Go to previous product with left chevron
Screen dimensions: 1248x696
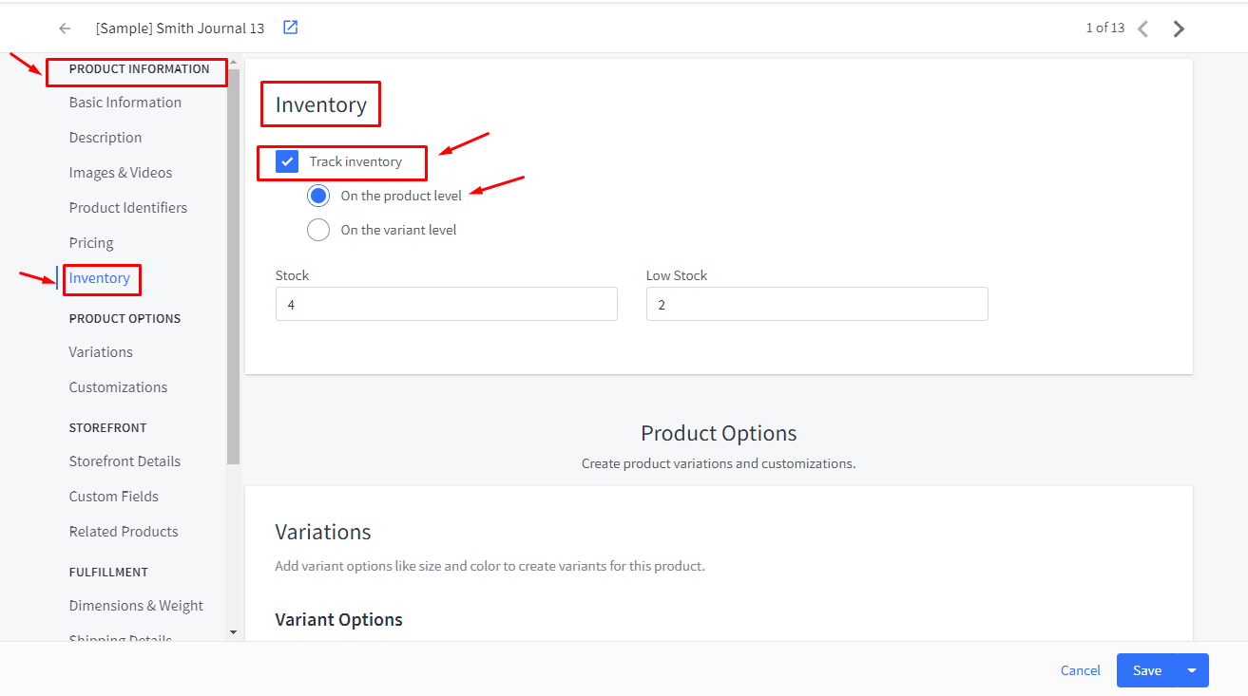pyautogui.click(x=1142, y=28)
